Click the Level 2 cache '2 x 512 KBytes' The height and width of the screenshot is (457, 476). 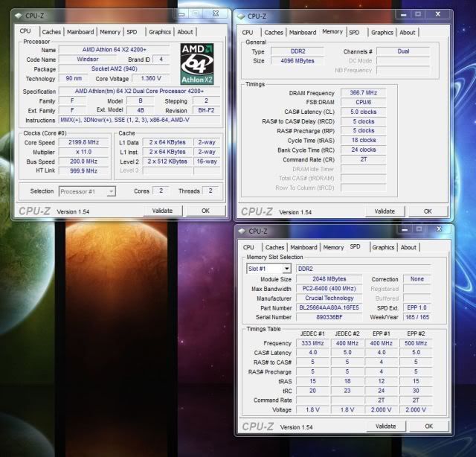pos(167,162)
